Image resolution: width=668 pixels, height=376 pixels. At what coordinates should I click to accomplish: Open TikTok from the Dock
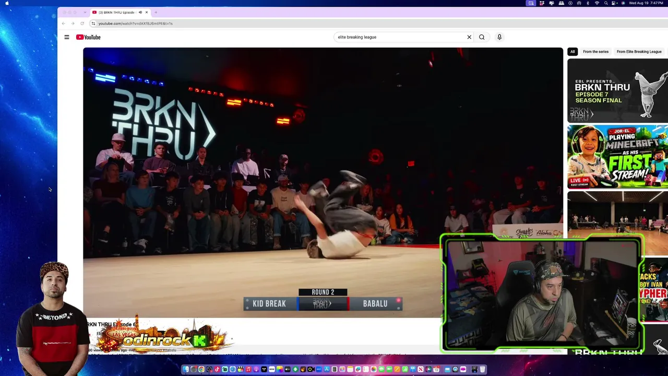coord(217,370)
